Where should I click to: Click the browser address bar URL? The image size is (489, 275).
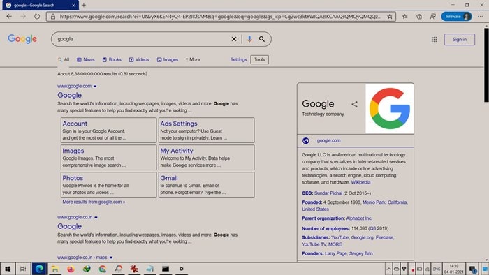point(221,17)
